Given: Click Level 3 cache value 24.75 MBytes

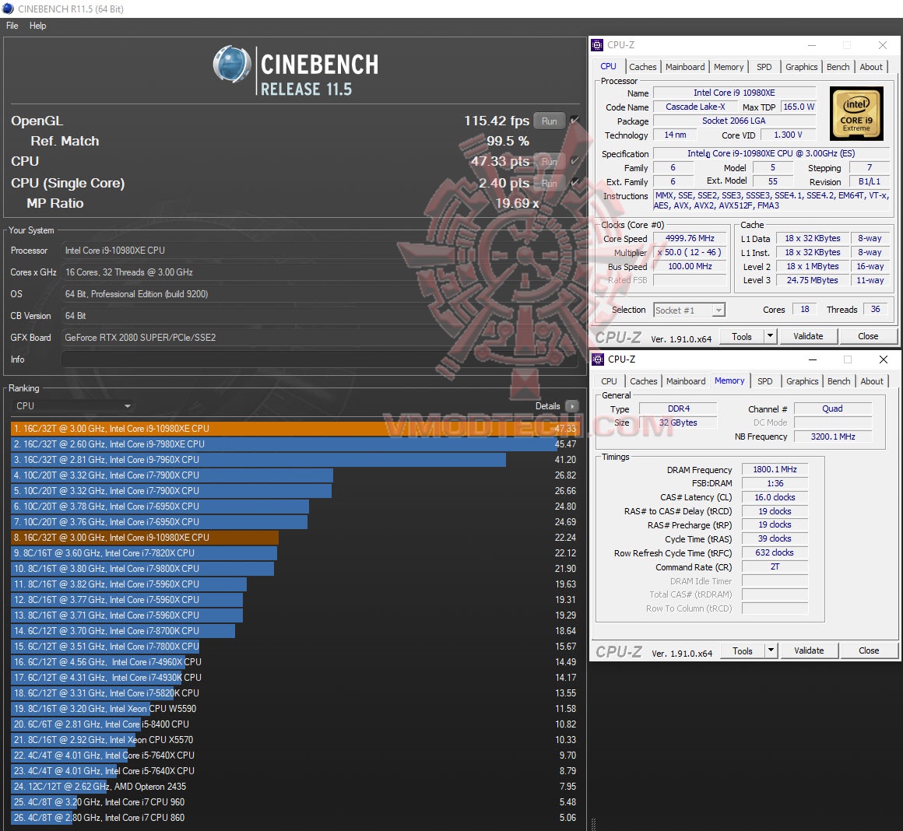Looking at the screenshot, I should click(x=812, y=280).
